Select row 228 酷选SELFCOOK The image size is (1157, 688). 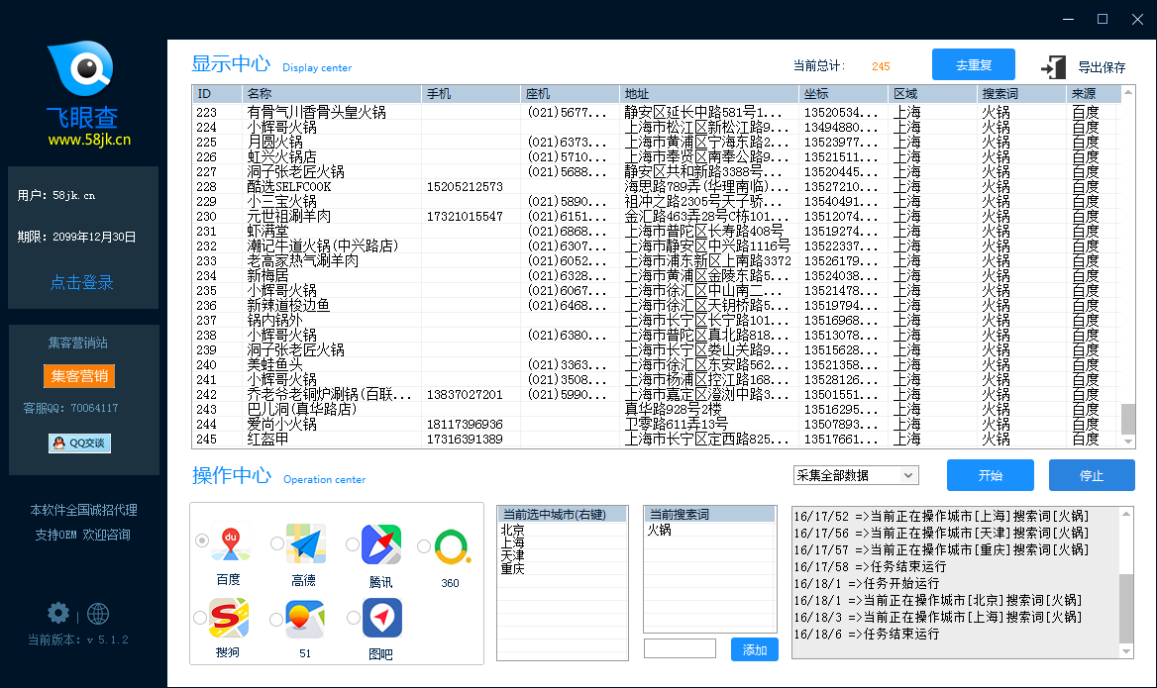(x=657, y=186)
